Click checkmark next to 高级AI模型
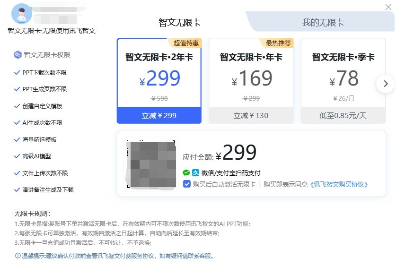 (x=17, y=156)
